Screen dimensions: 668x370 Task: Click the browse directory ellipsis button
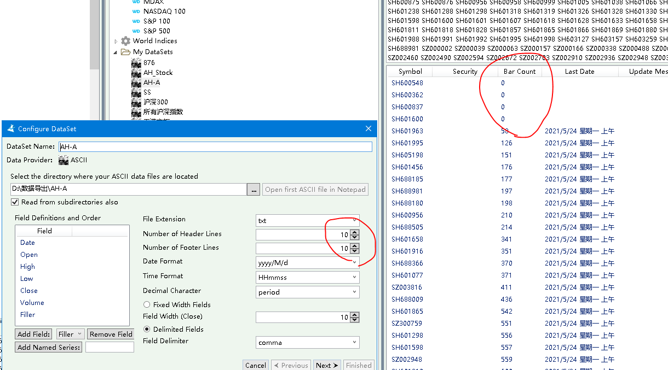click(x=254, y=190)
